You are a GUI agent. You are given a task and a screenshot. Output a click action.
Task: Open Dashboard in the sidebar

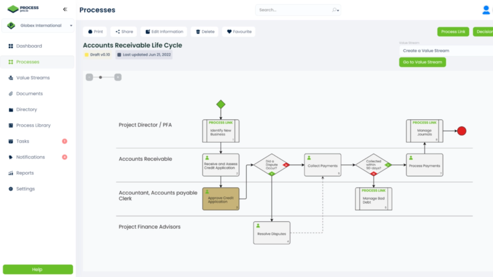coord(37,46)
